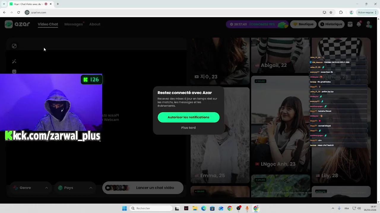Go back in the browser

pyautogui.click(x=4, y=12)
